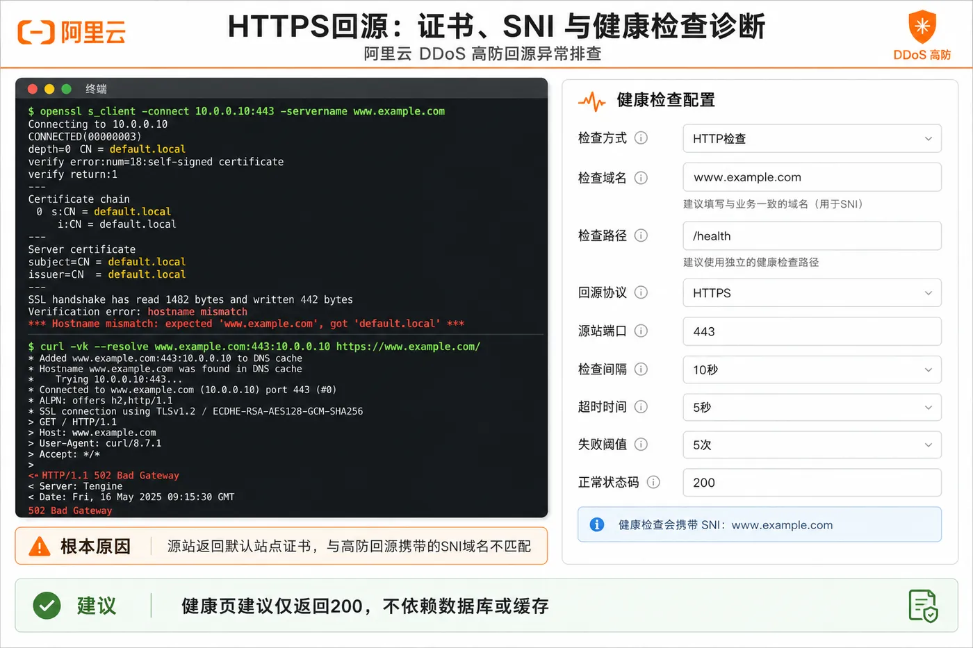Open info tooltip next to 超时时间
Viewport: 973px width, 648px height.
tap(641, 406)
